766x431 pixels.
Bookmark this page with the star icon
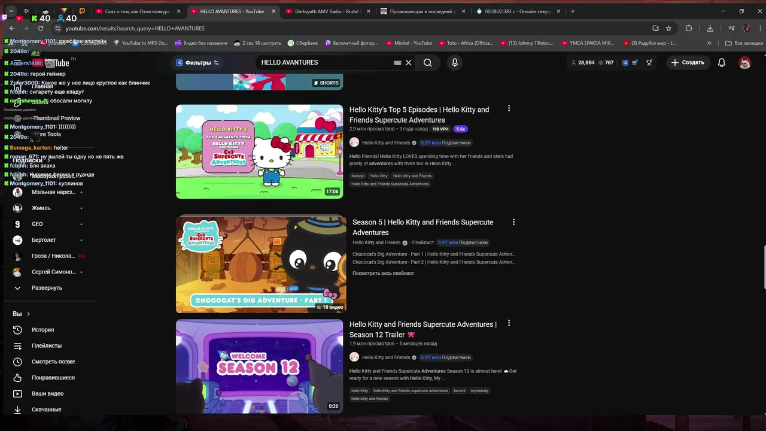click(668, 28)
